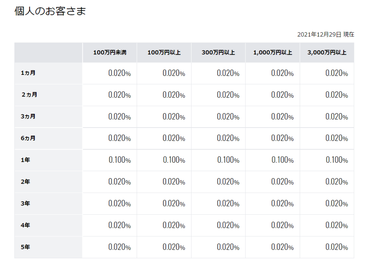370x266 pixels.
Task: Select the 2021年12月29日 現在 date text
Action: (x=326, y=34)
